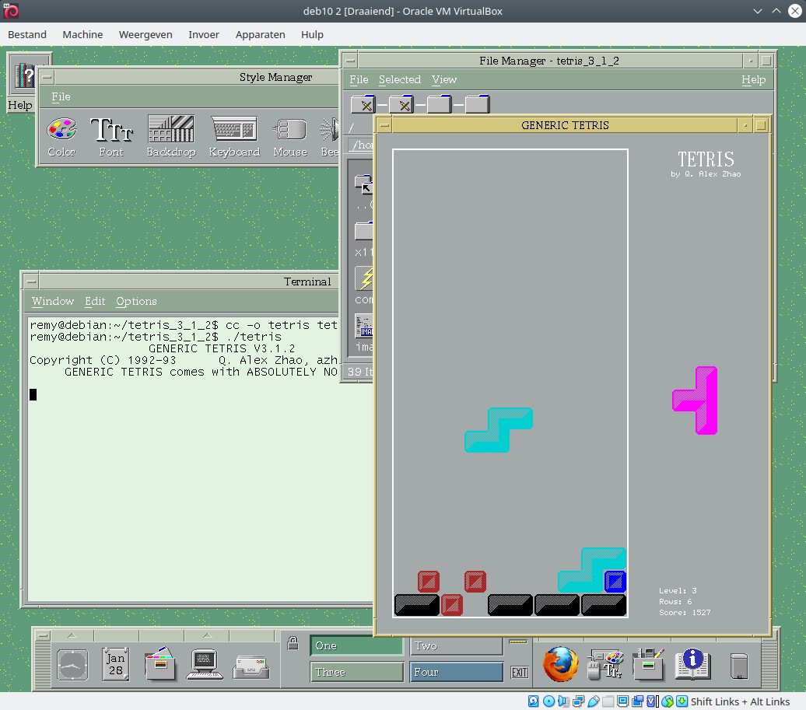Click the Trash can icon on the front panel
Screen dimensions: 806x710
click(739, 666)
